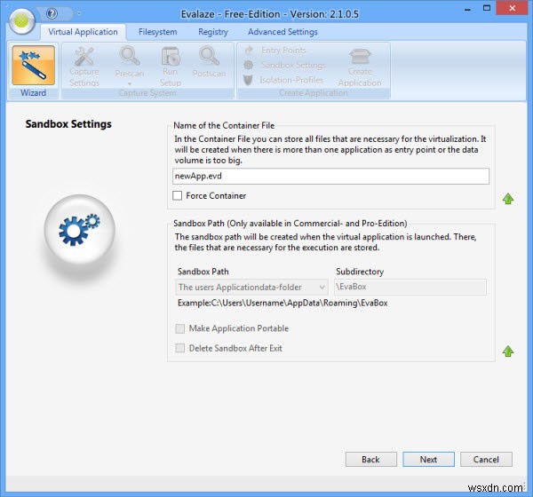Open the Advanced Settings tab
The image size is (533, 497).
(282, 32)
